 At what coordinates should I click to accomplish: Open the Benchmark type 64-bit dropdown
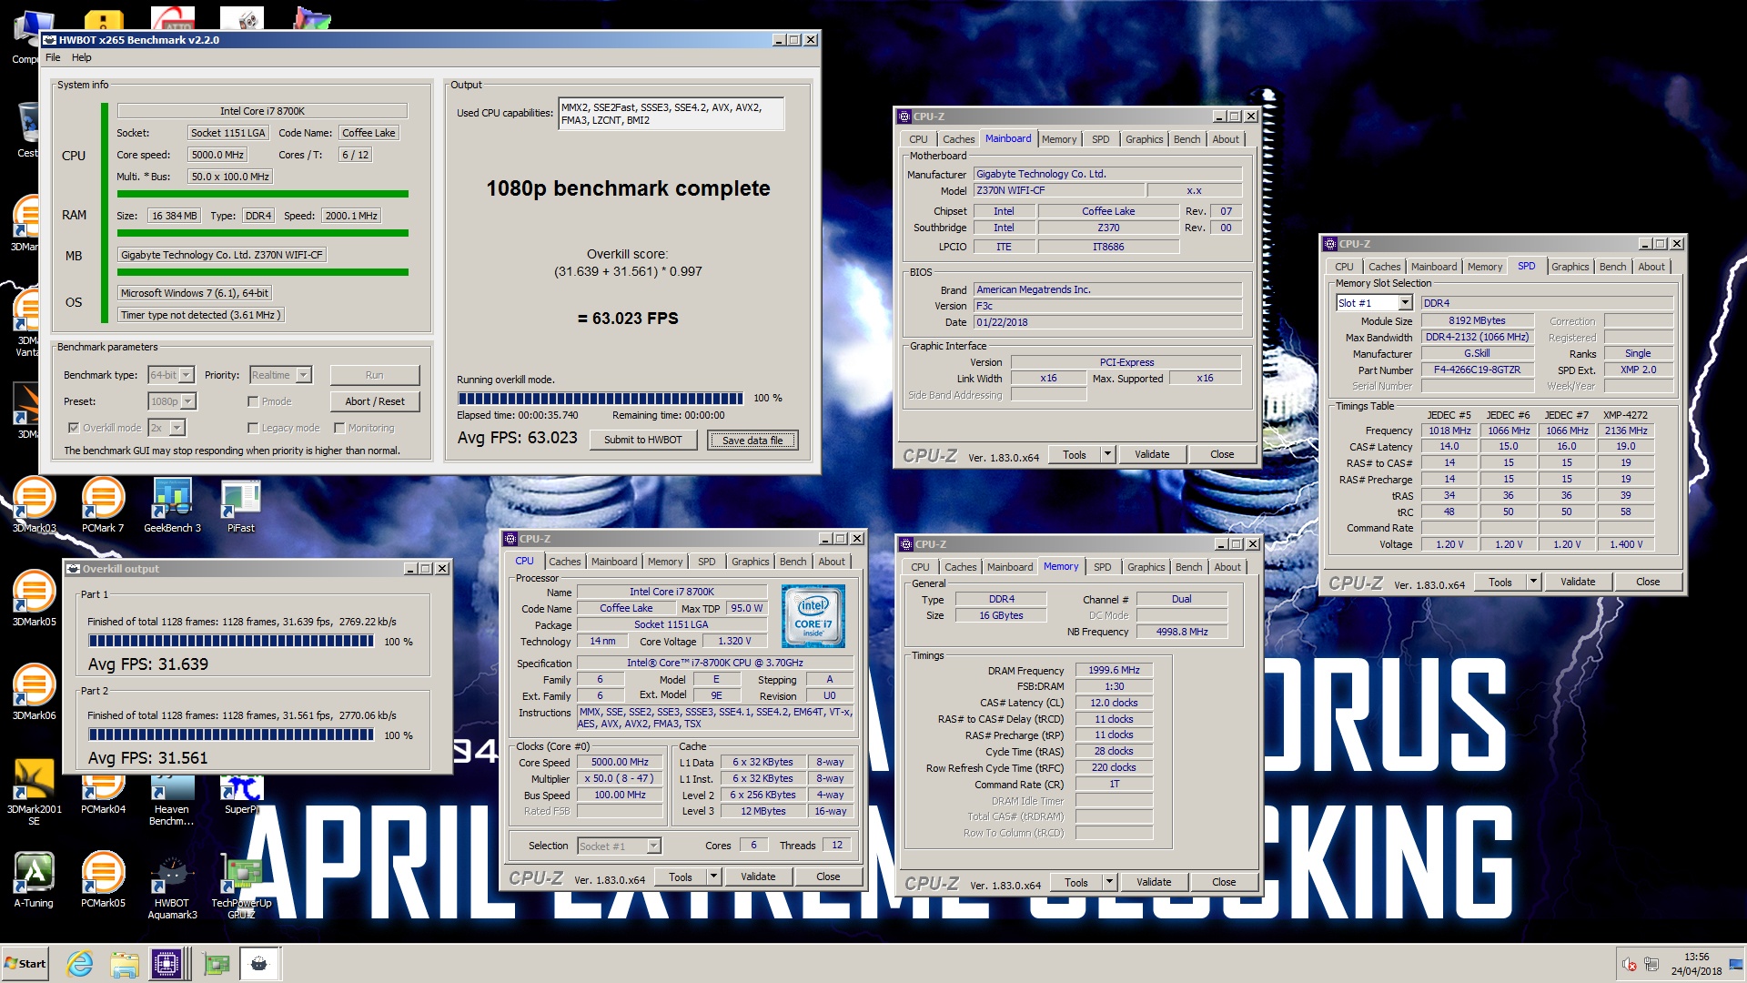pos(171,375)
